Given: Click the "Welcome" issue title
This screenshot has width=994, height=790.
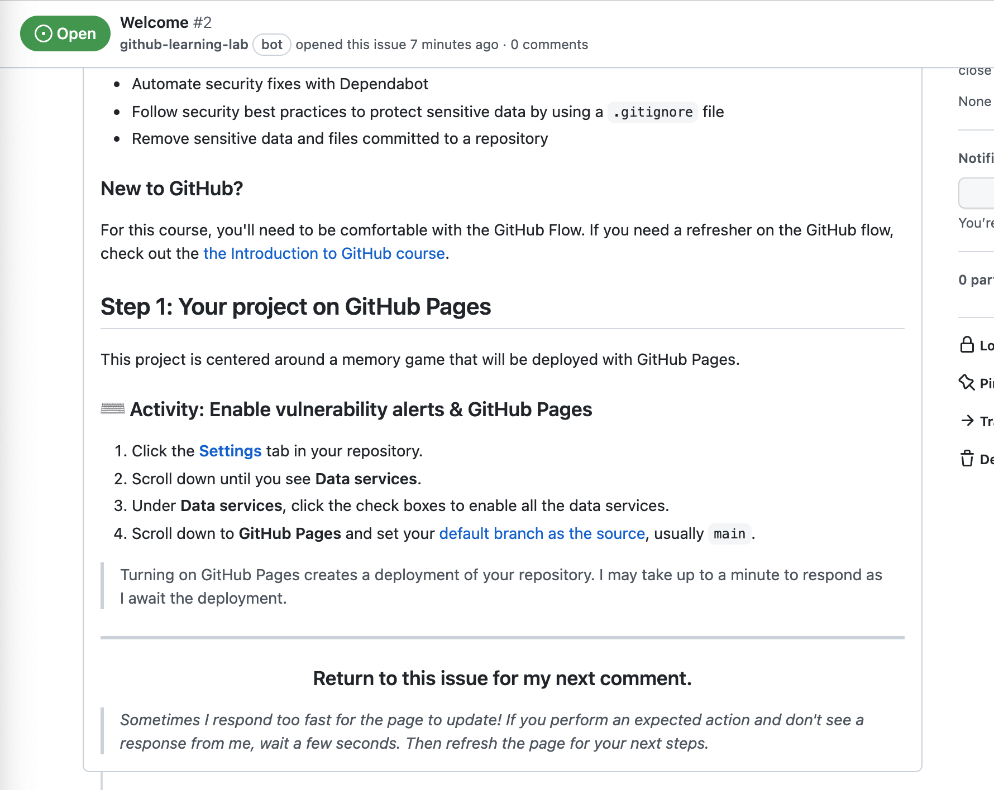Looking at the screenshot, I should [x=154, y=22].
